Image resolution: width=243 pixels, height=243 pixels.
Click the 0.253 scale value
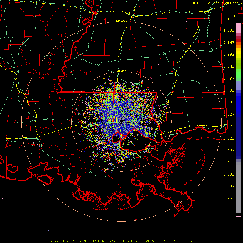pos(229,198)
